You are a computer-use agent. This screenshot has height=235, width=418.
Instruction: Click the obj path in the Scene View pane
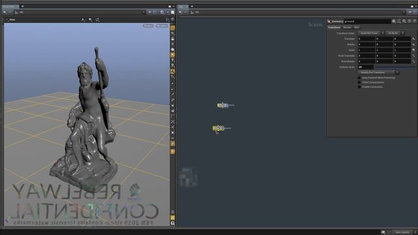pyautogui.click(x=22, y=12)
